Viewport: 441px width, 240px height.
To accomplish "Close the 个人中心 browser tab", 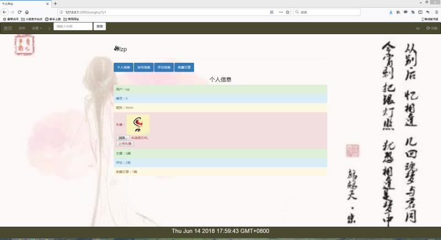I will click(x=47, y=4).
